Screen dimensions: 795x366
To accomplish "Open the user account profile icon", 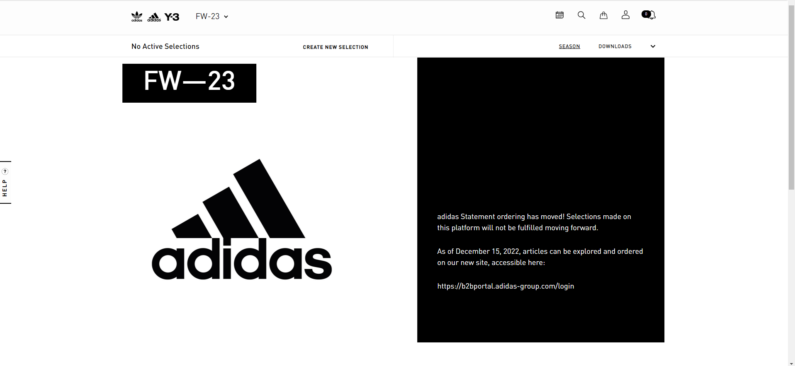I will tap(625, 15).
